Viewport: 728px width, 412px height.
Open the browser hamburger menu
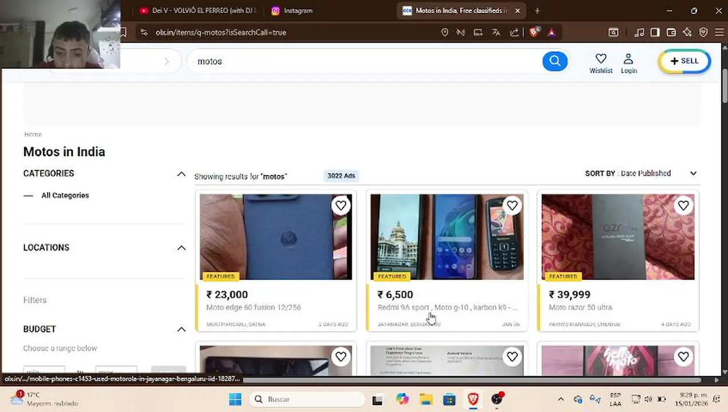719,33
